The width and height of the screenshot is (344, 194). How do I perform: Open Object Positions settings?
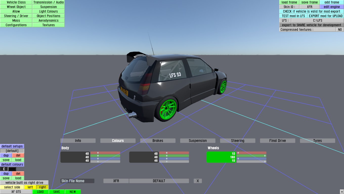pyautogui.click(x=49, y=16)
